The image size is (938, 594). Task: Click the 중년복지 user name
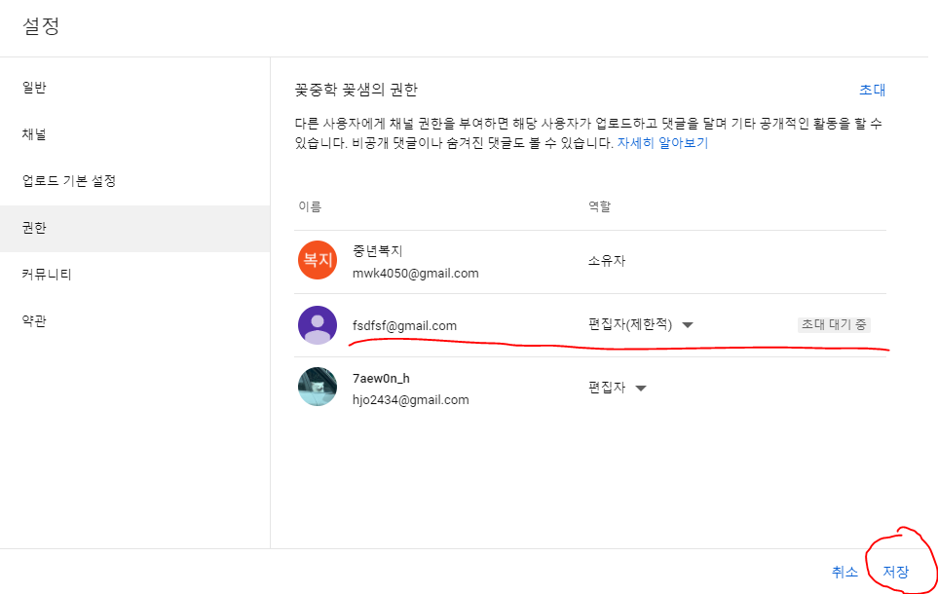[x=378, y=251]
